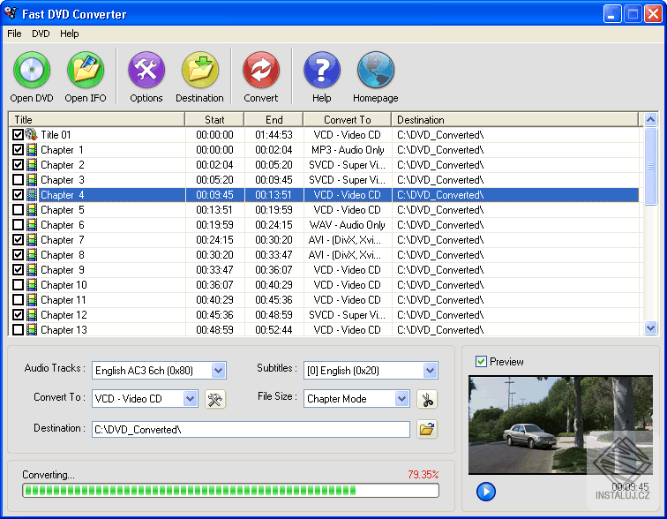Open the DVD menu
The height and width of the screenshot is (519, 667).
(41, 34)
